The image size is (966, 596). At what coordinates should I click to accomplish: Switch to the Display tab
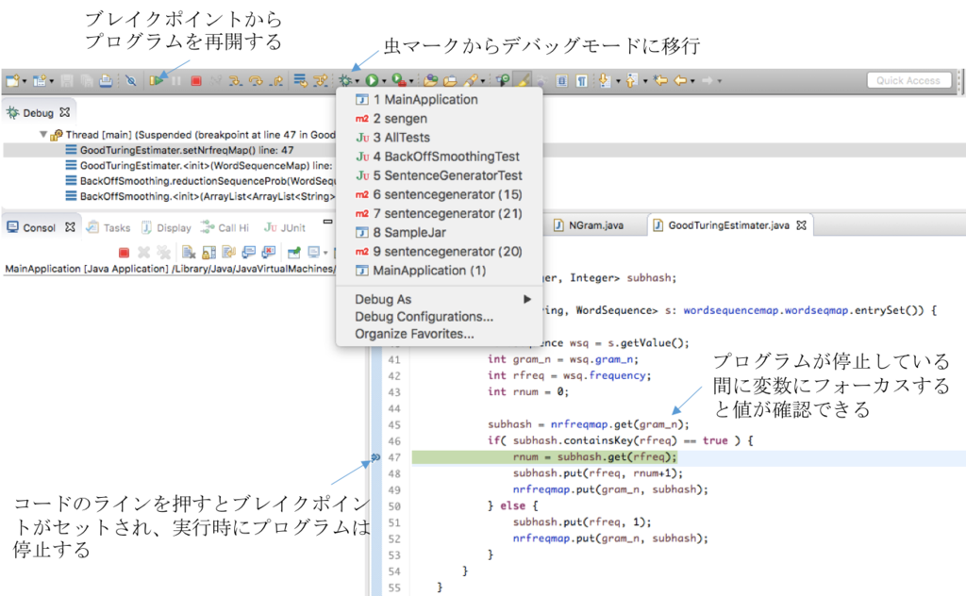tap(166, 228)
